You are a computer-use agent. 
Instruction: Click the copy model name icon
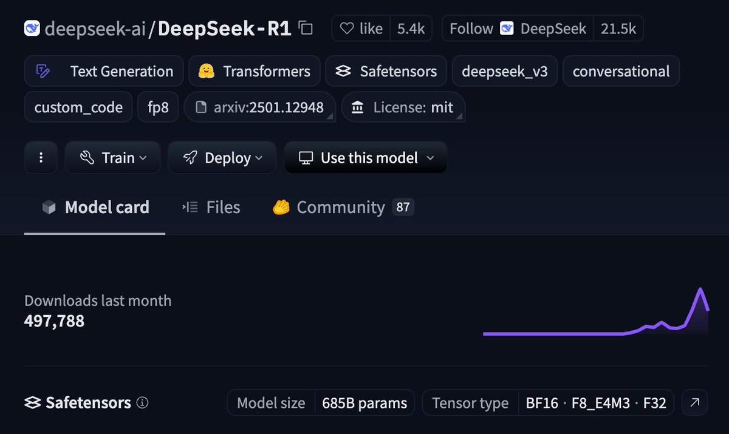point(306,28)
